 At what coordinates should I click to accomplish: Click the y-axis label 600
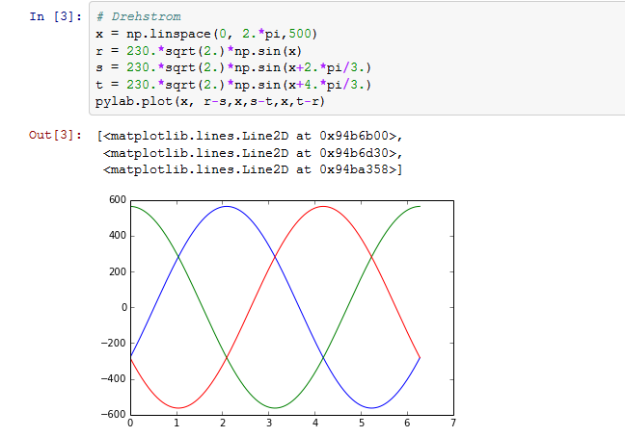[x=118, y=199]
